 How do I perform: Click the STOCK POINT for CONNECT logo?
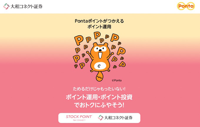pos(79,118)
